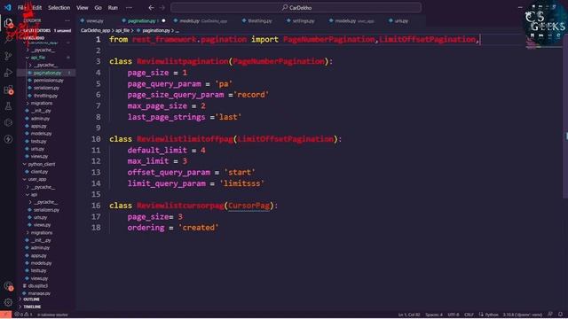Open the File menu
Viewport: 568px width, 319px height.
point(21,8)
